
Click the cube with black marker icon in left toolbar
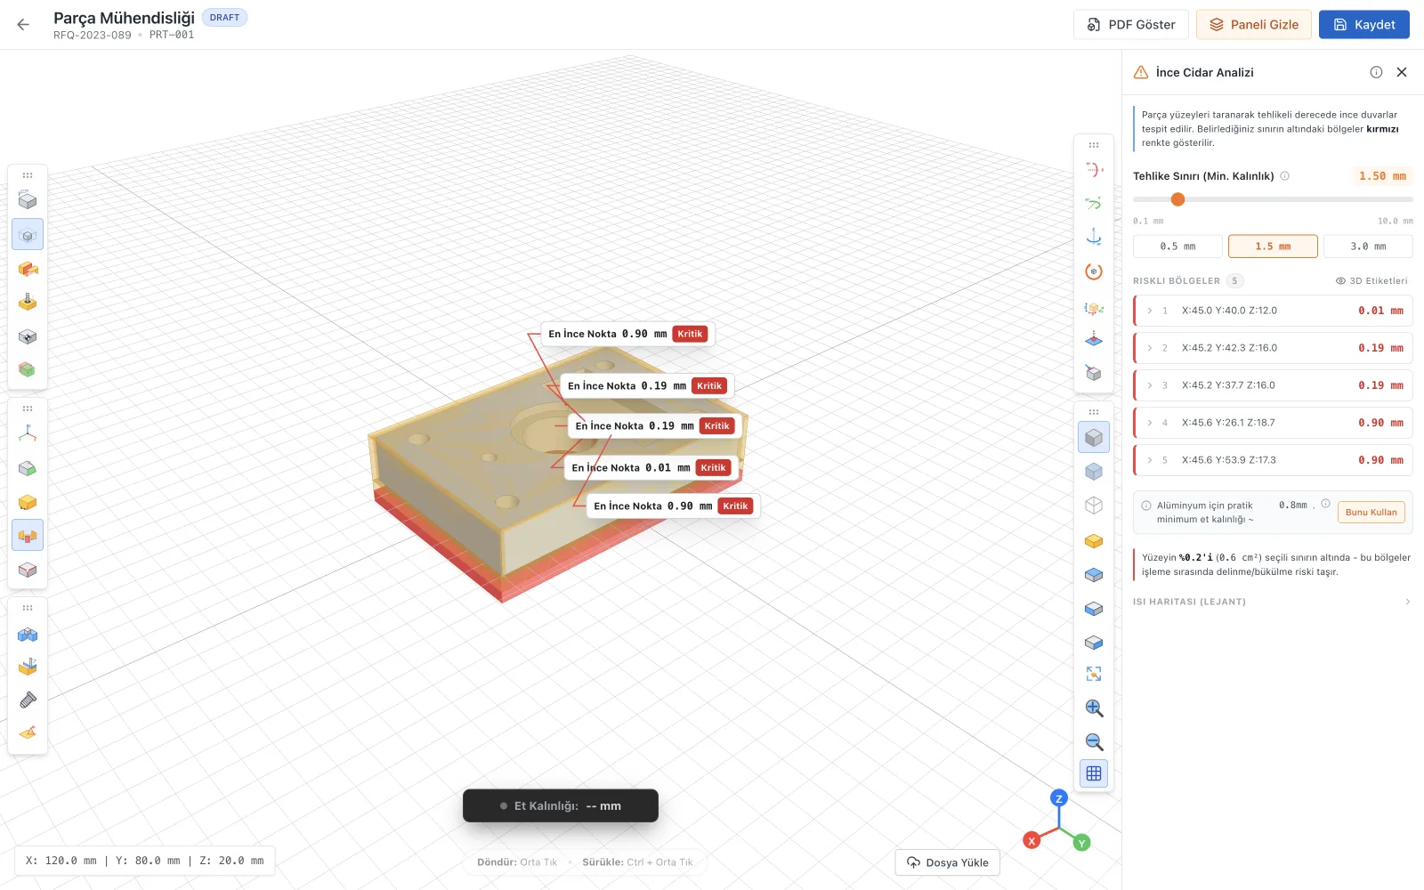point(28,336)
